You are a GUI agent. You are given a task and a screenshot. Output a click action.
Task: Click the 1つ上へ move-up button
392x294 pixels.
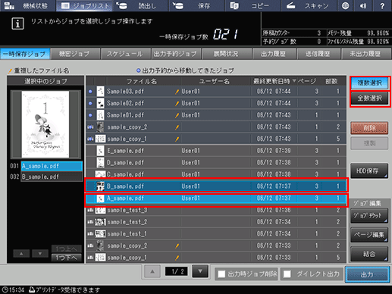click(66, 249)
